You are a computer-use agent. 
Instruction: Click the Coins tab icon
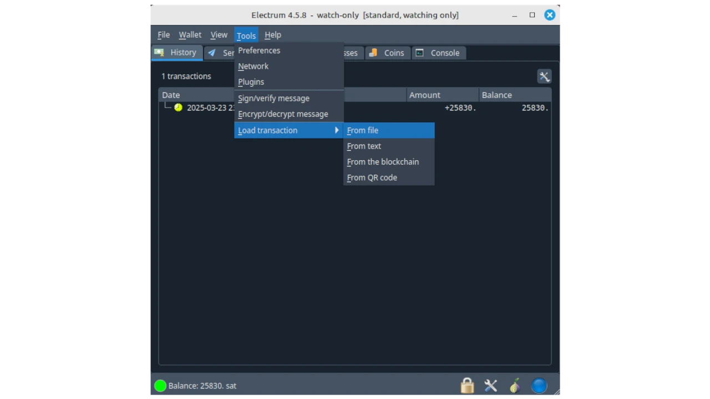374,53
